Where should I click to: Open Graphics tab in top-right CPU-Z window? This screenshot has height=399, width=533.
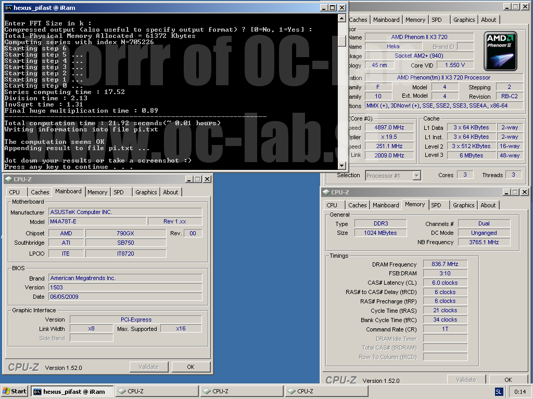click(x=464, y=20)
